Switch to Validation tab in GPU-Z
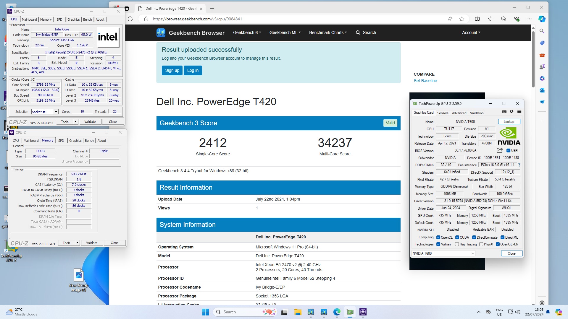 (x=477, y=113)
